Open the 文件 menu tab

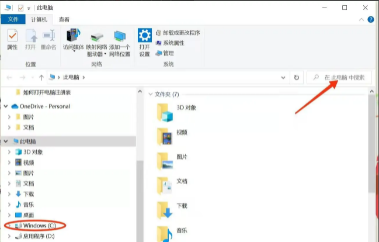tap(13, 19)
